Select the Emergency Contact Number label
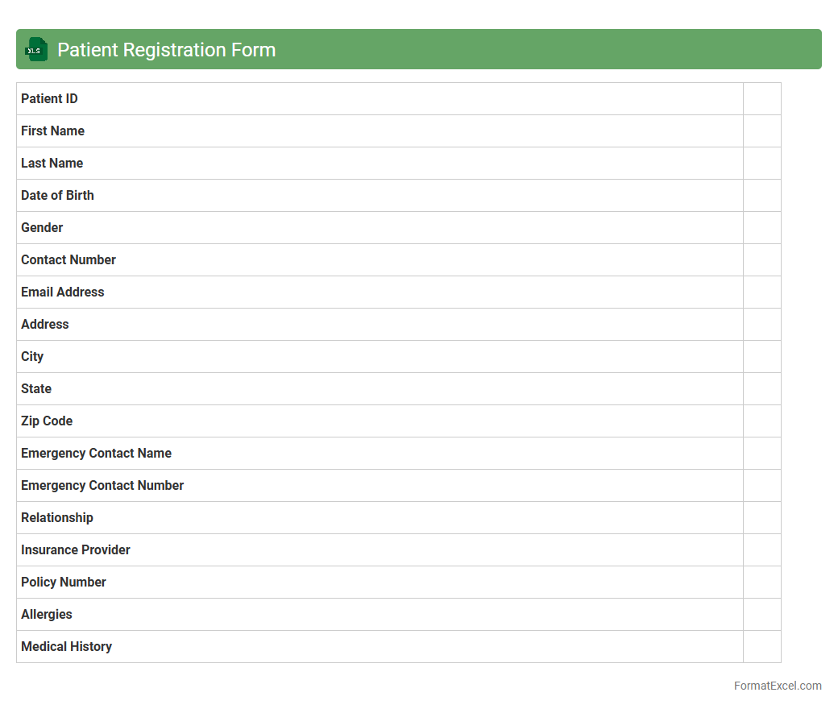The width and height of the screenshot is (838, 709). point(102,486)
